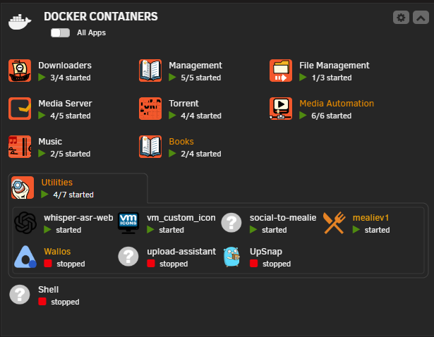Select the social-to-mealie question mark icon
The image size is (434, 337).
coord(231,223)
